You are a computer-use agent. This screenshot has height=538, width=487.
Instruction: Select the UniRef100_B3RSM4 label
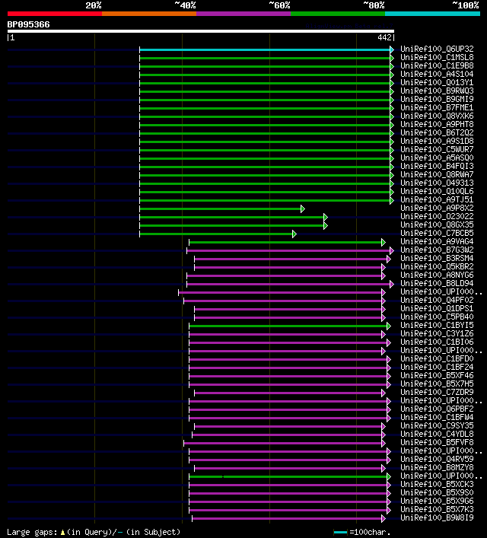coord(437,258)
